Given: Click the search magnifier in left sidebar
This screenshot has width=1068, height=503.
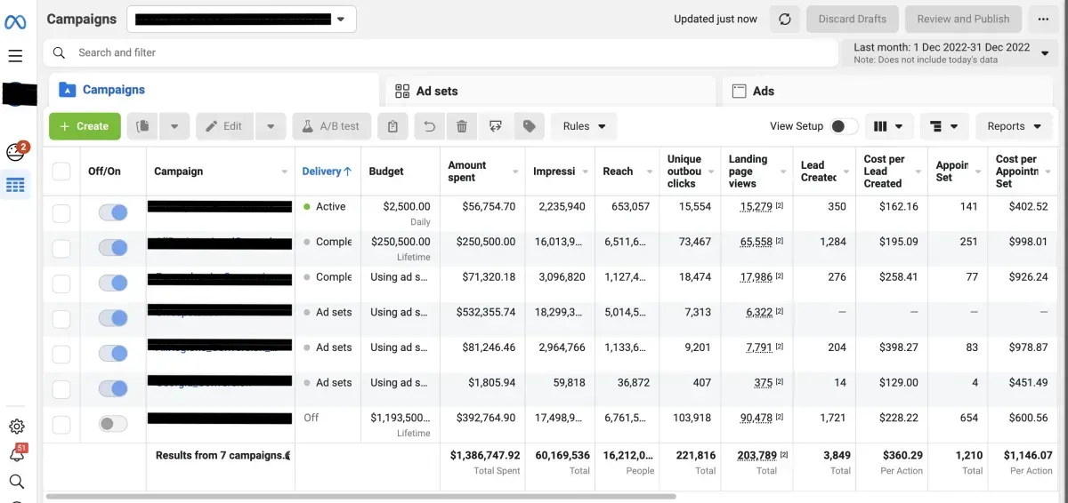Looking at the screenshot, I should click(x=16, y=482).
